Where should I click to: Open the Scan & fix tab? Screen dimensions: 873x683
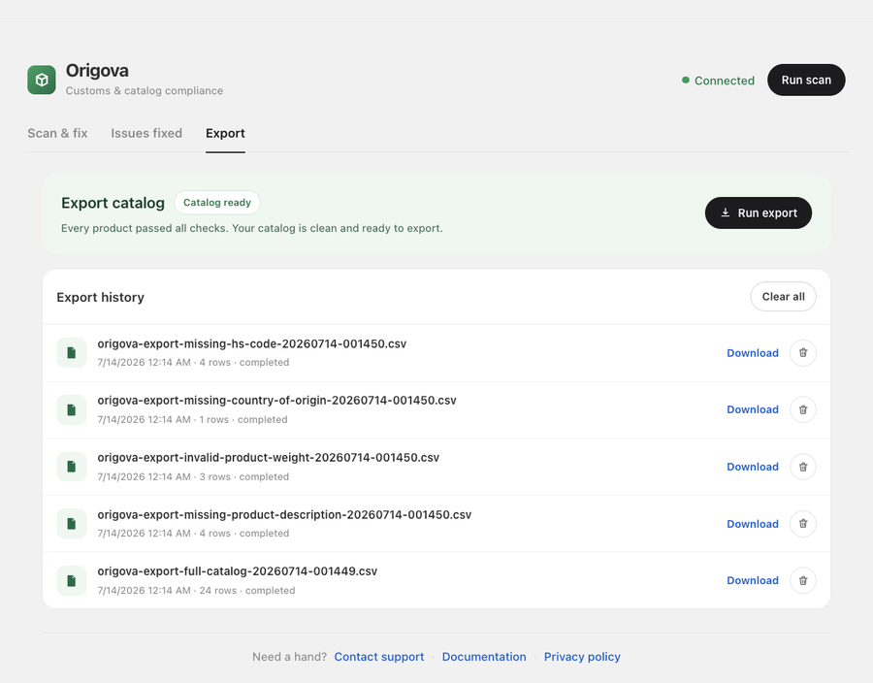[x=57, y=133]
